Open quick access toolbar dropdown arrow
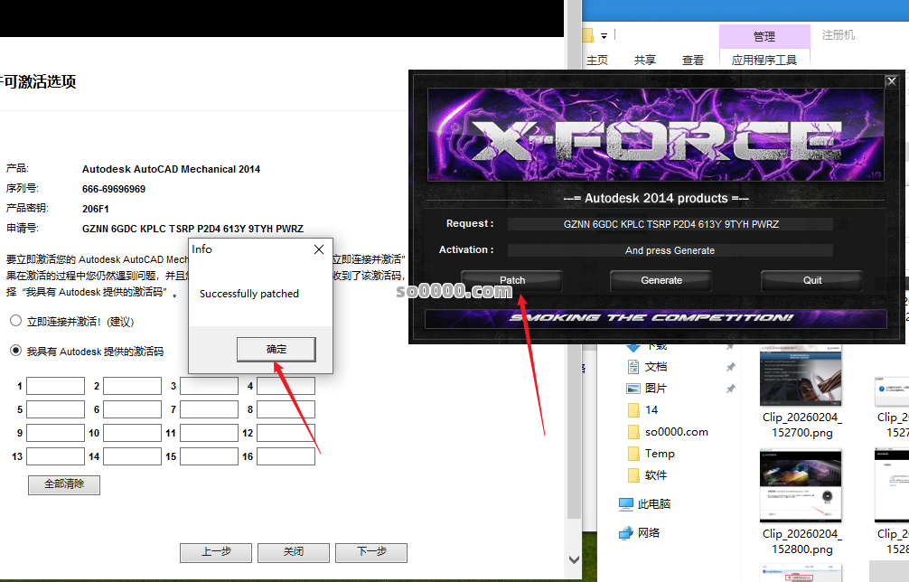 pos(604,36)
